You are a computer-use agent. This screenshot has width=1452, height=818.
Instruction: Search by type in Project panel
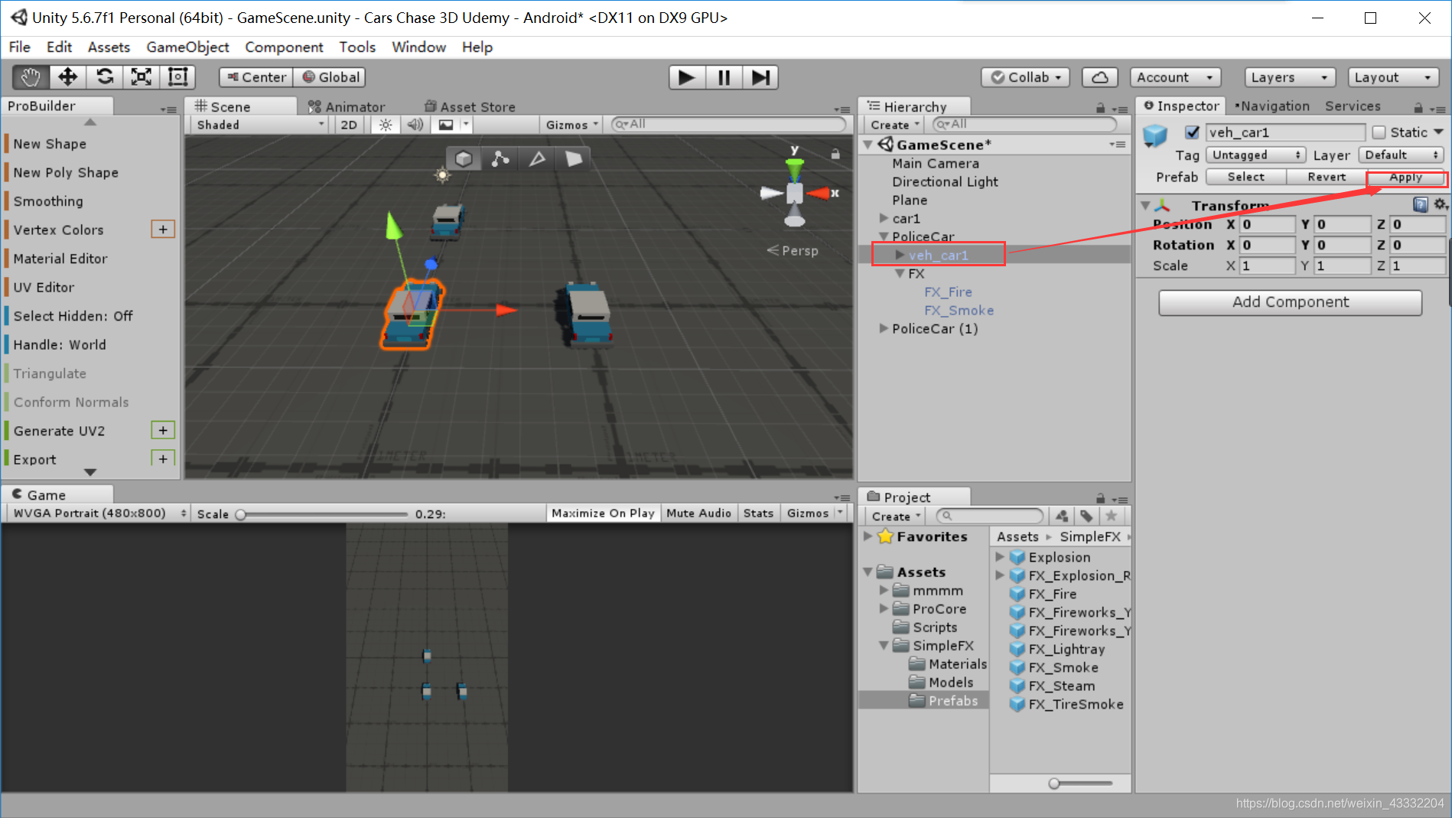coord(1062,516)
